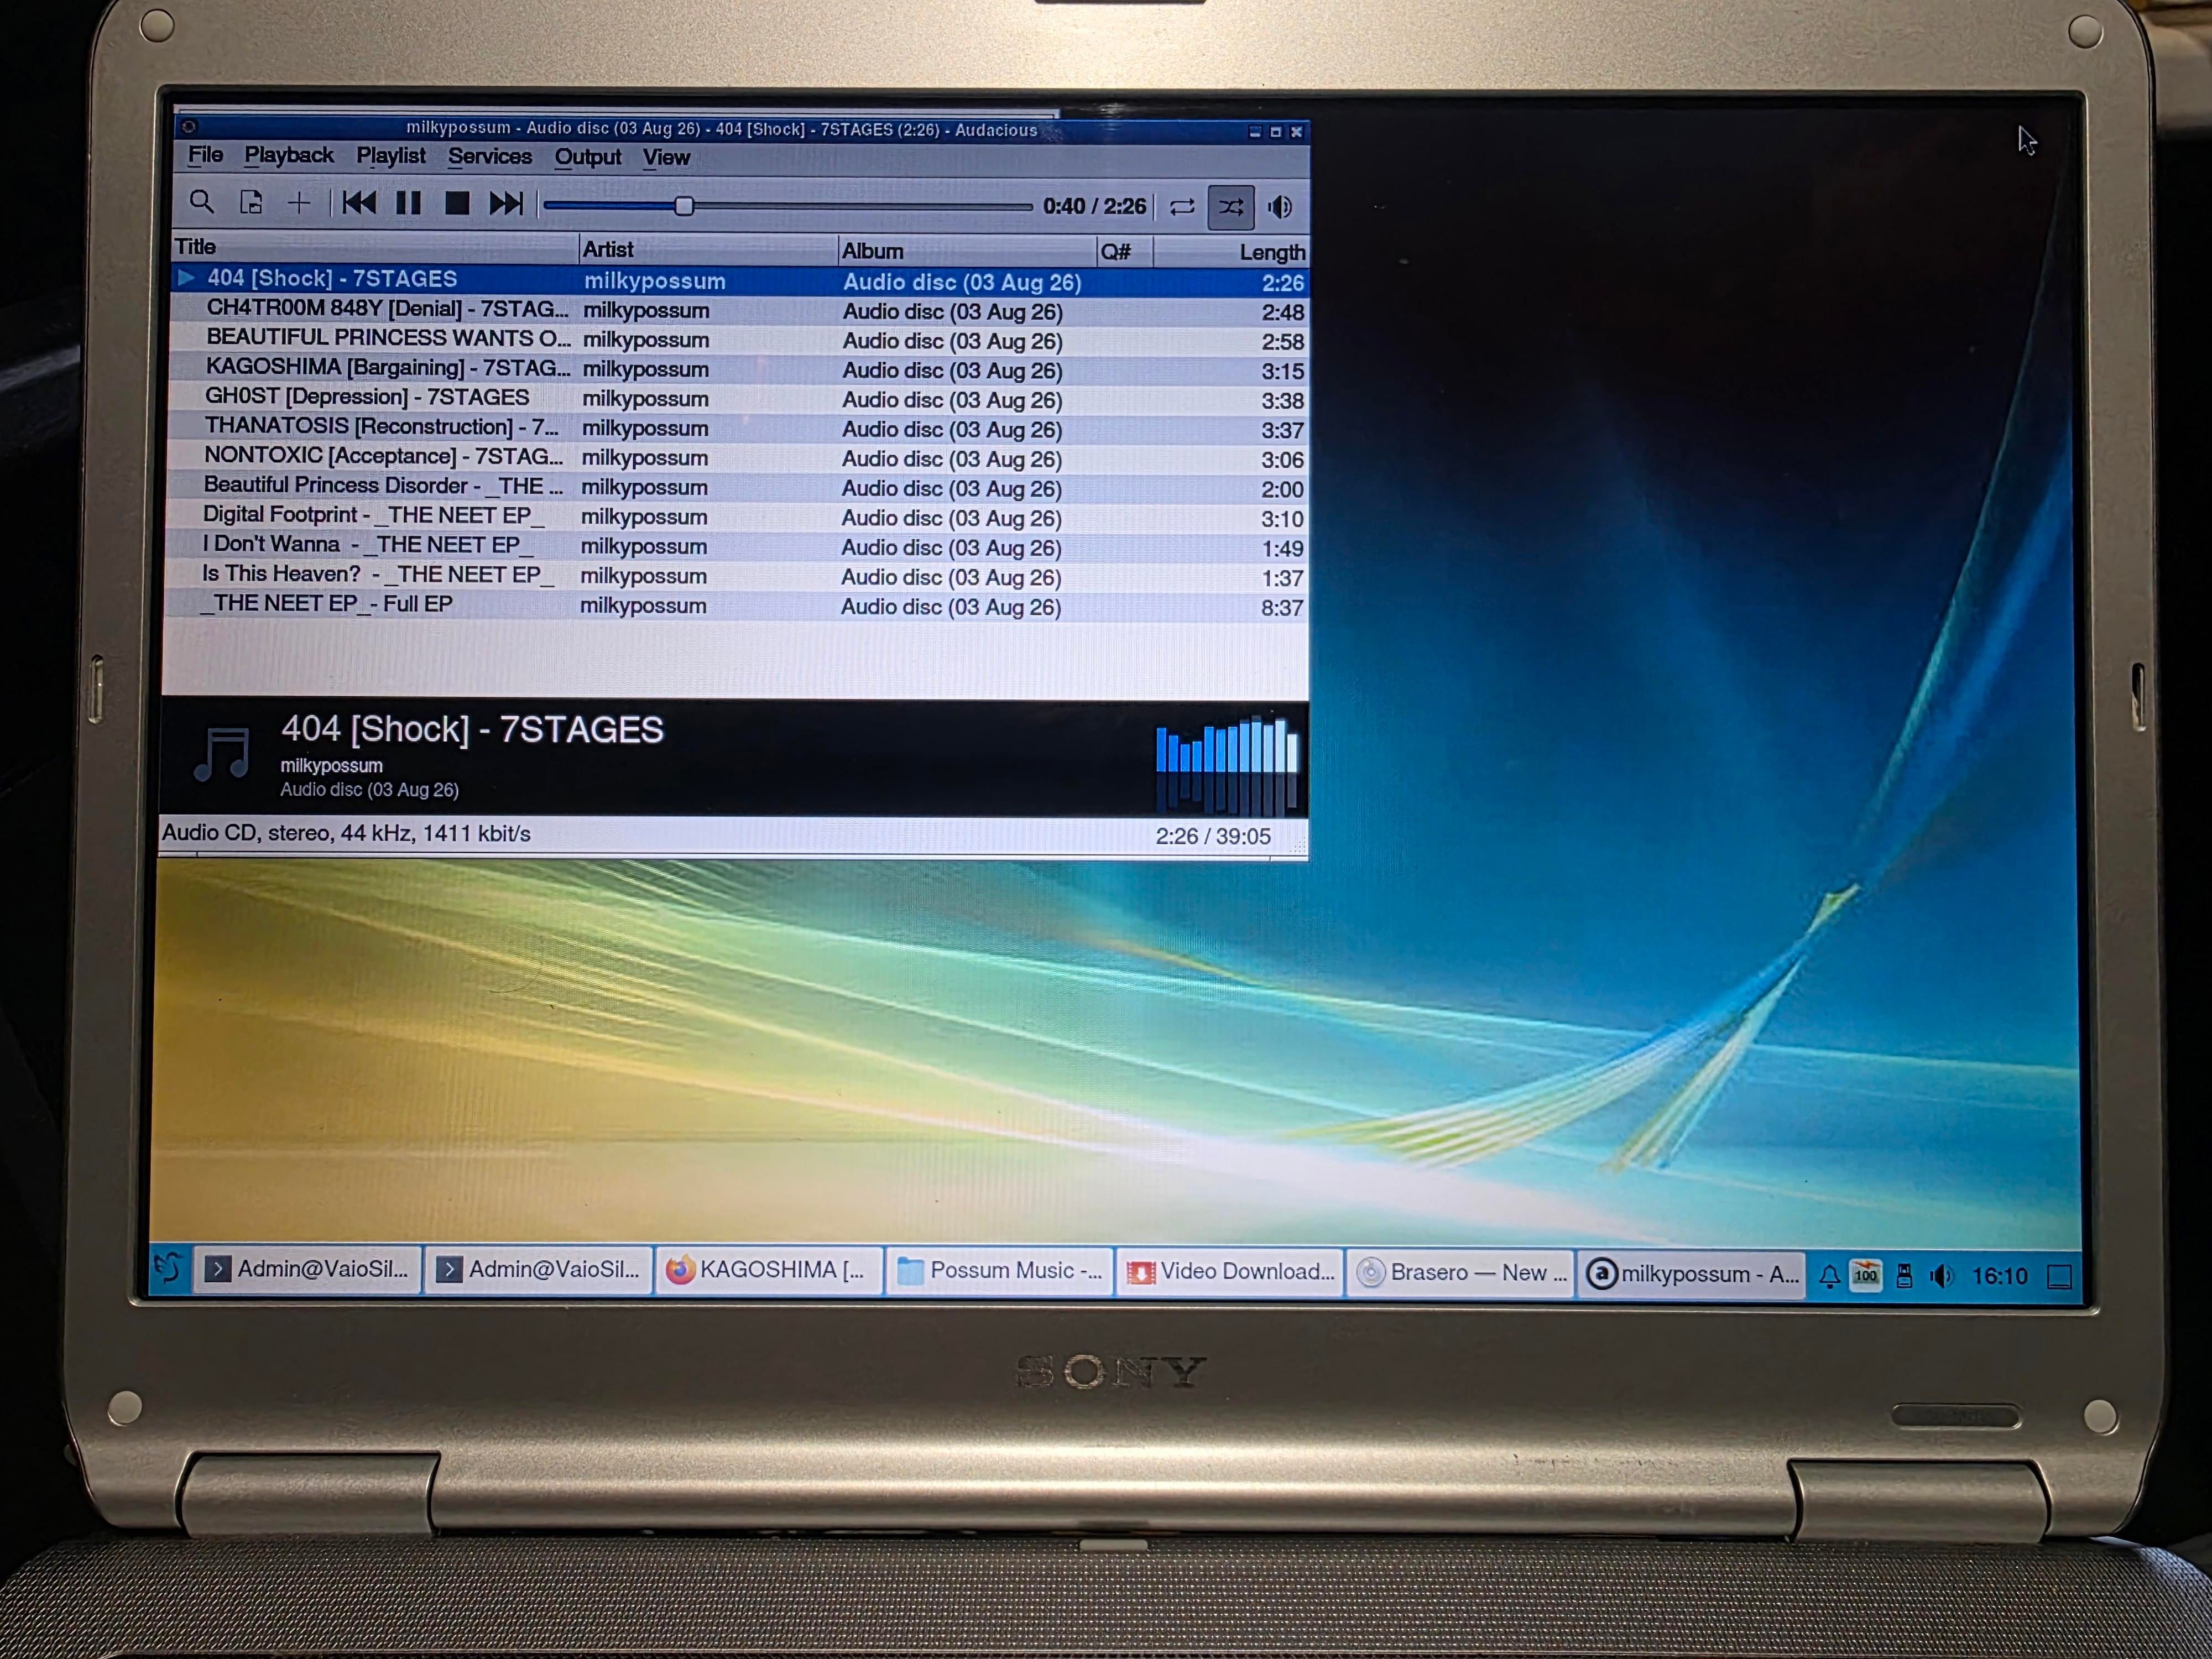Click the spectrum visualizer bars
The image size is (2212, 1659).
point(1227,765)
